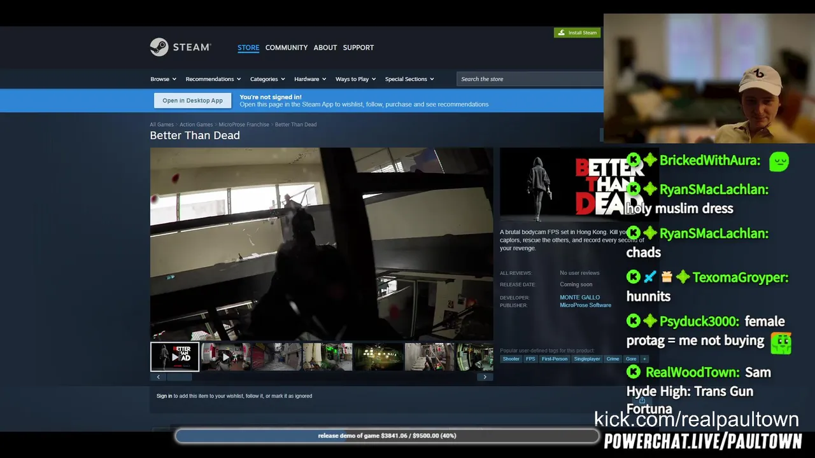Select the first Better Than Dead trailer thumbnail
The width and height of the screenshot is (815, 458).
[x=174, y=357]
